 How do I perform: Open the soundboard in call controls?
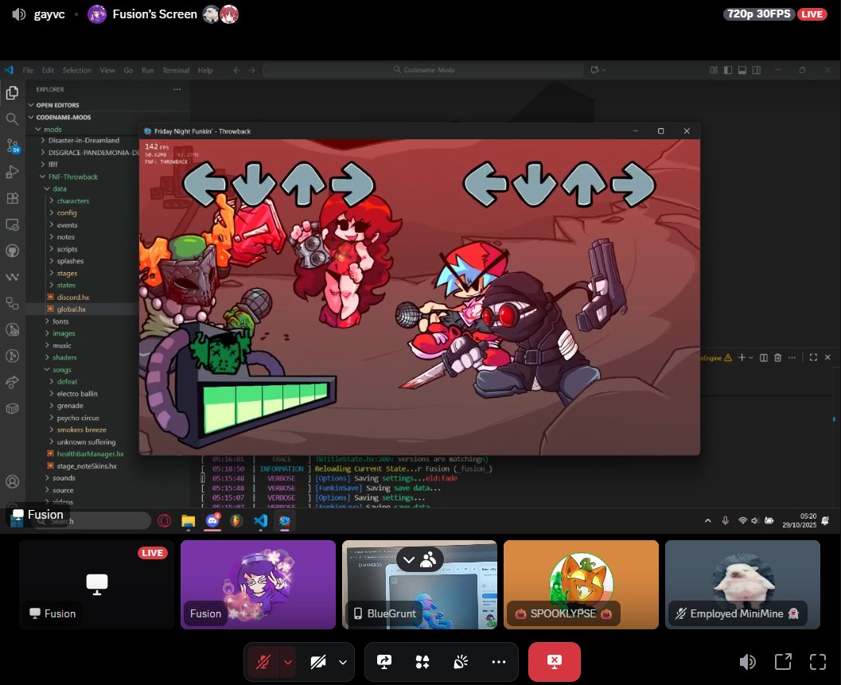pos(461,662)
